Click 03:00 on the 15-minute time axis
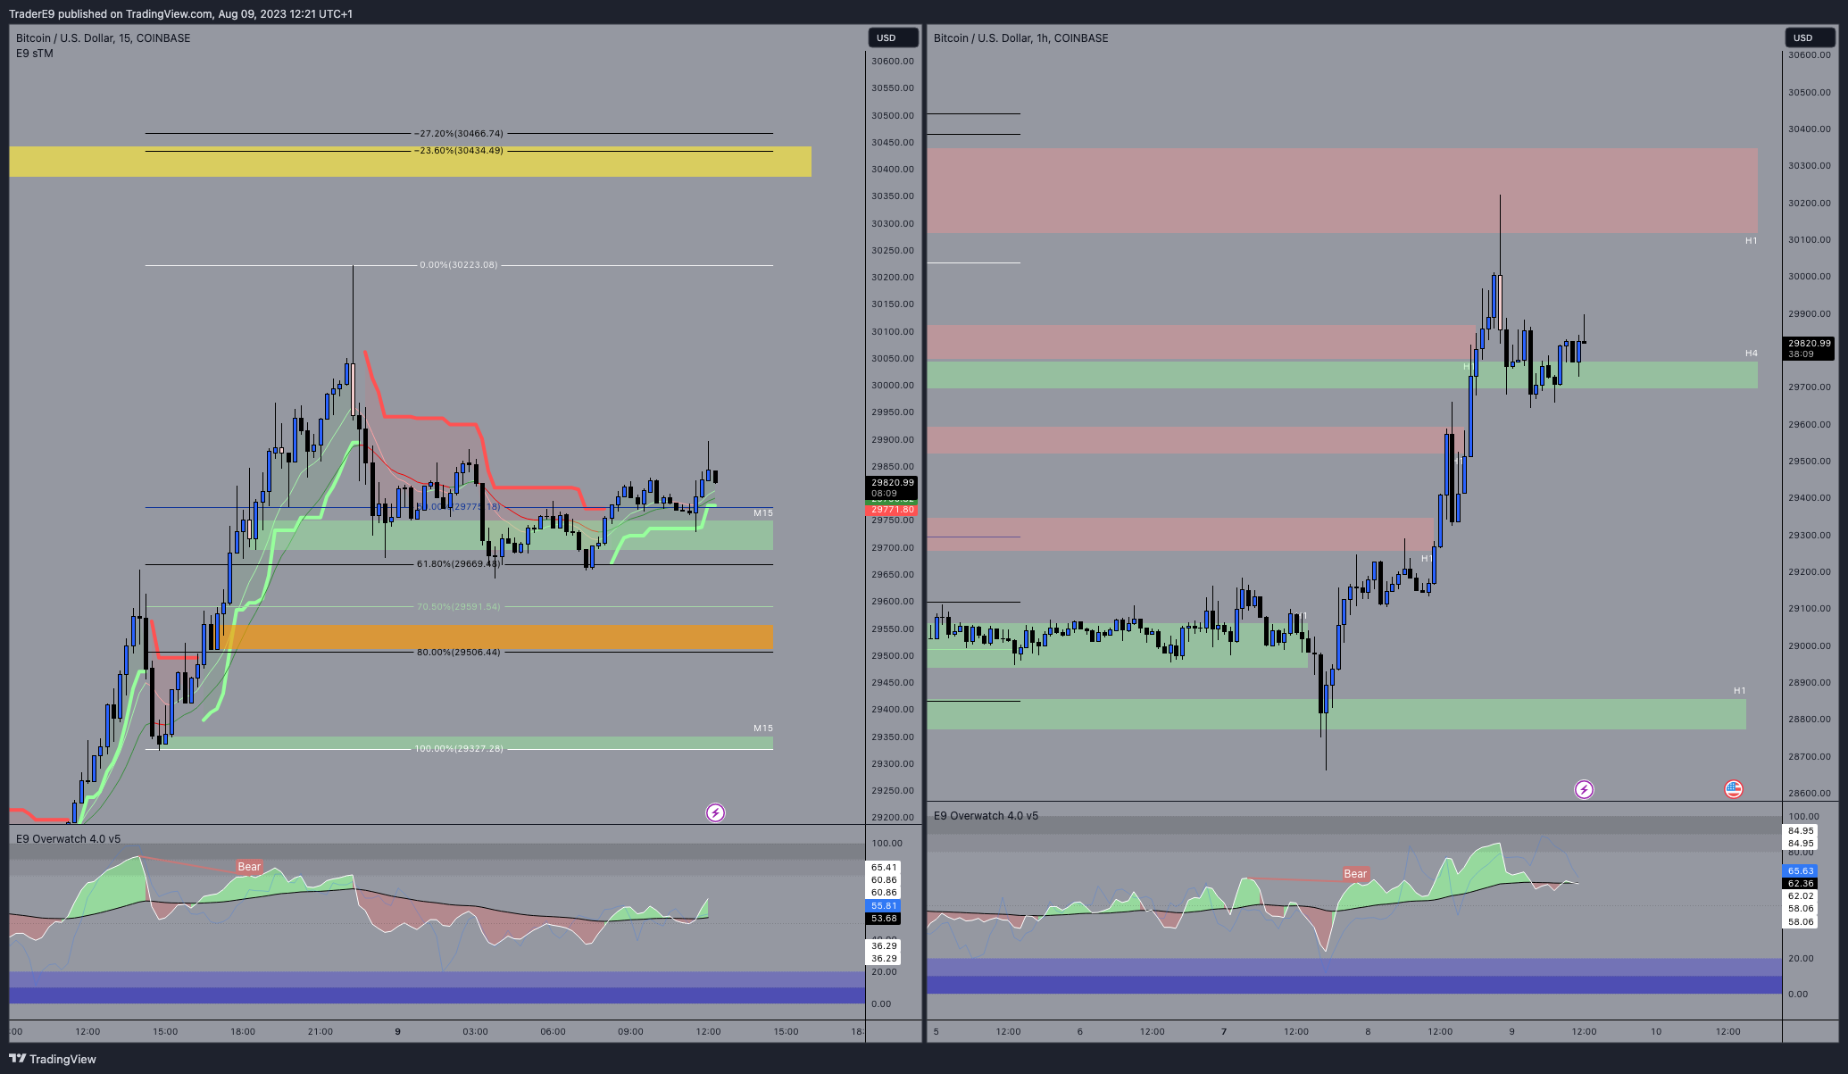 point(475,1032)
